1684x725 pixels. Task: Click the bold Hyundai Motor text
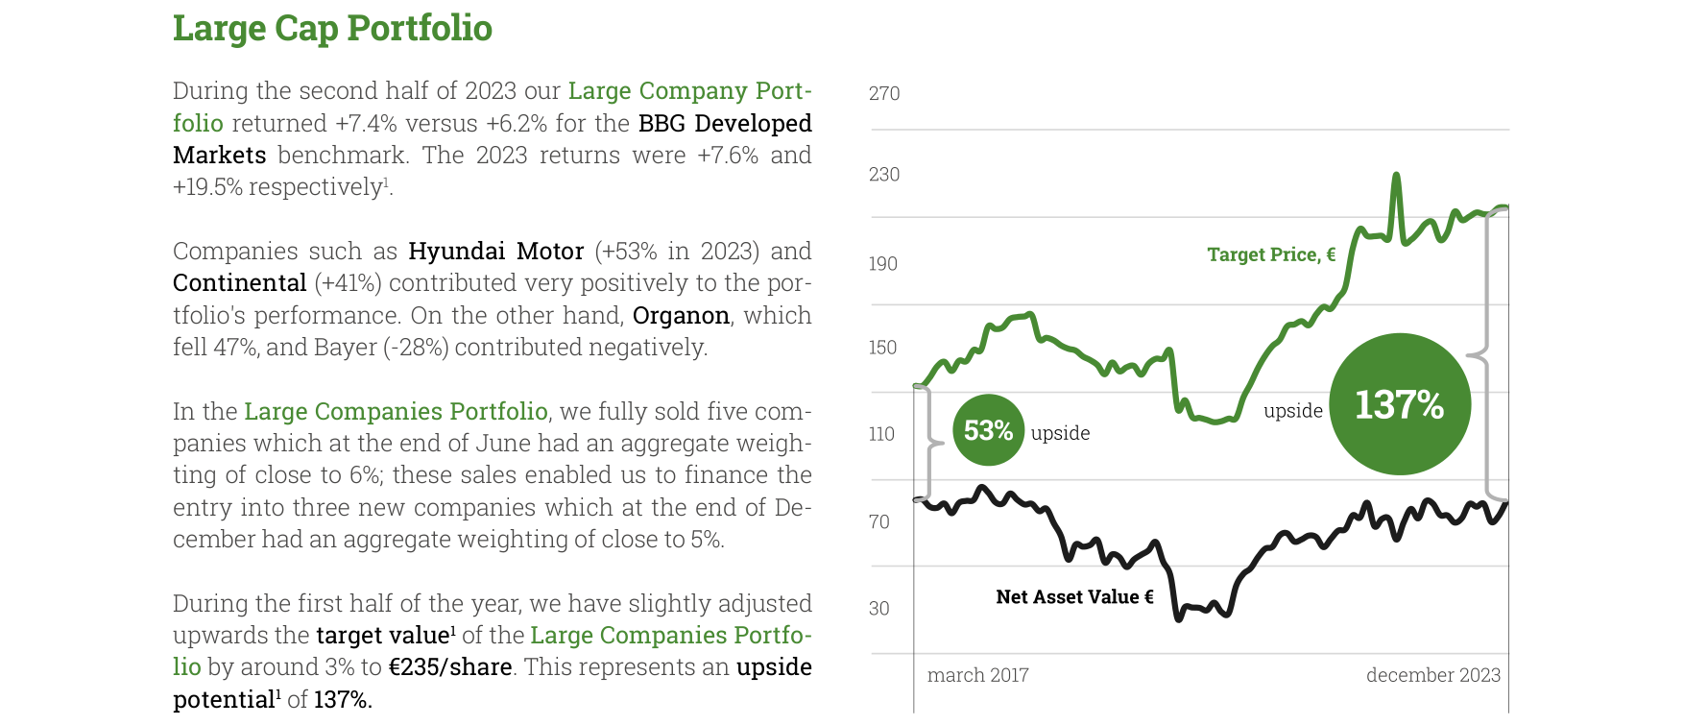[495, 252]
